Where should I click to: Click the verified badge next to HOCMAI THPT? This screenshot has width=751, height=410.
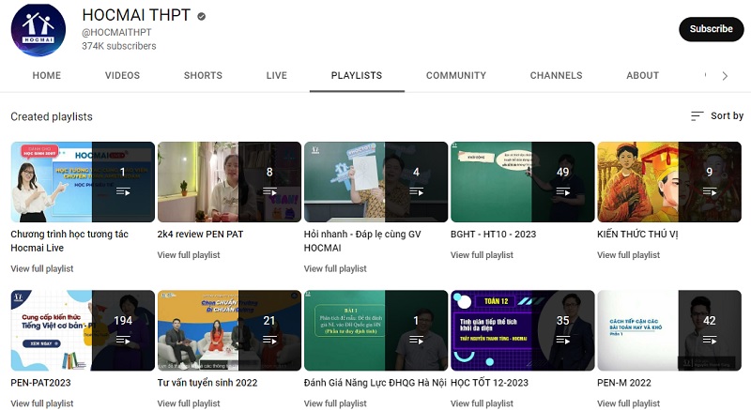click(x=201, y=16)
